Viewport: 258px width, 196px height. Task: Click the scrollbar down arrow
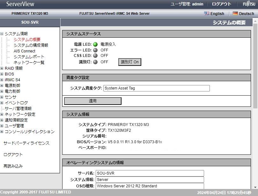pos(255,187)
